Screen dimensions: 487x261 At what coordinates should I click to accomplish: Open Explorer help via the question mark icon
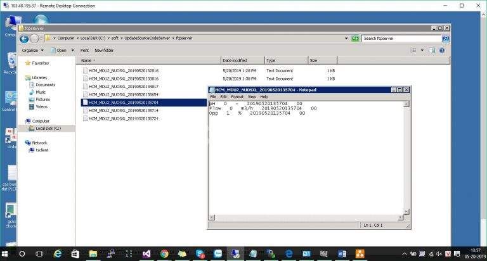click(442, 50)
